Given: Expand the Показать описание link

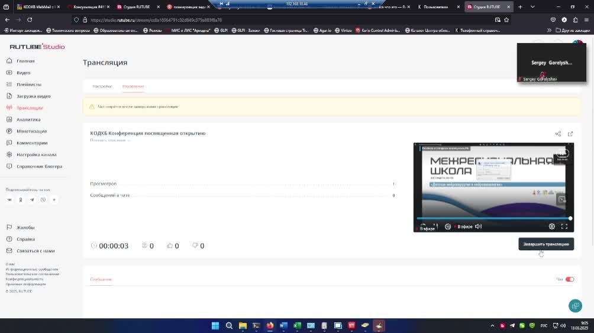Looking at the screenshot, I should 110,141.
